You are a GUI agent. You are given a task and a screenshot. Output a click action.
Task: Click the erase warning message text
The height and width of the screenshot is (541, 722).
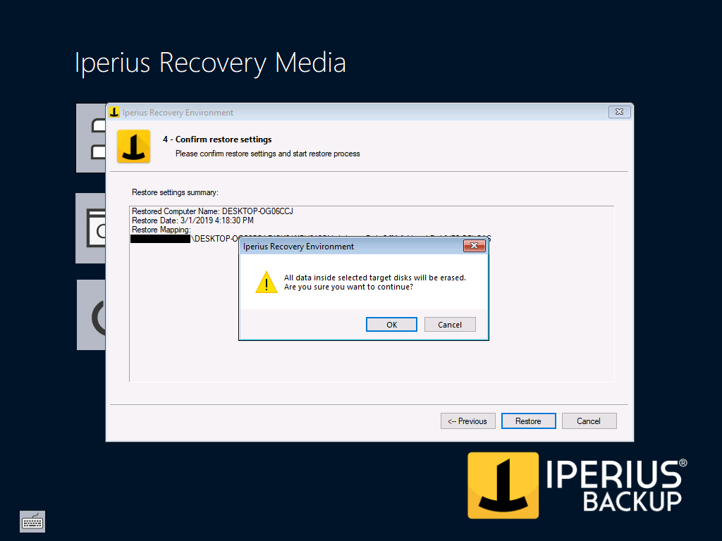click(x=375, y=282)
